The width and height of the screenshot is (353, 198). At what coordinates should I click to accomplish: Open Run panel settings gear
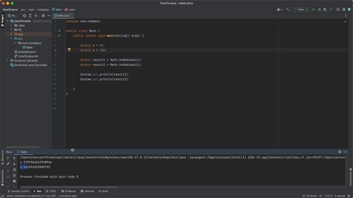click(x=340, y=152)
